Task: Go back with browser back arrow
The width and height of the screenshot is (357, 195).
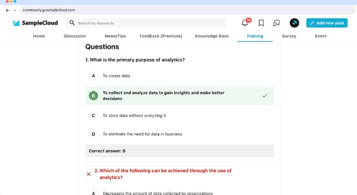Action: click(x=8, y=10)
